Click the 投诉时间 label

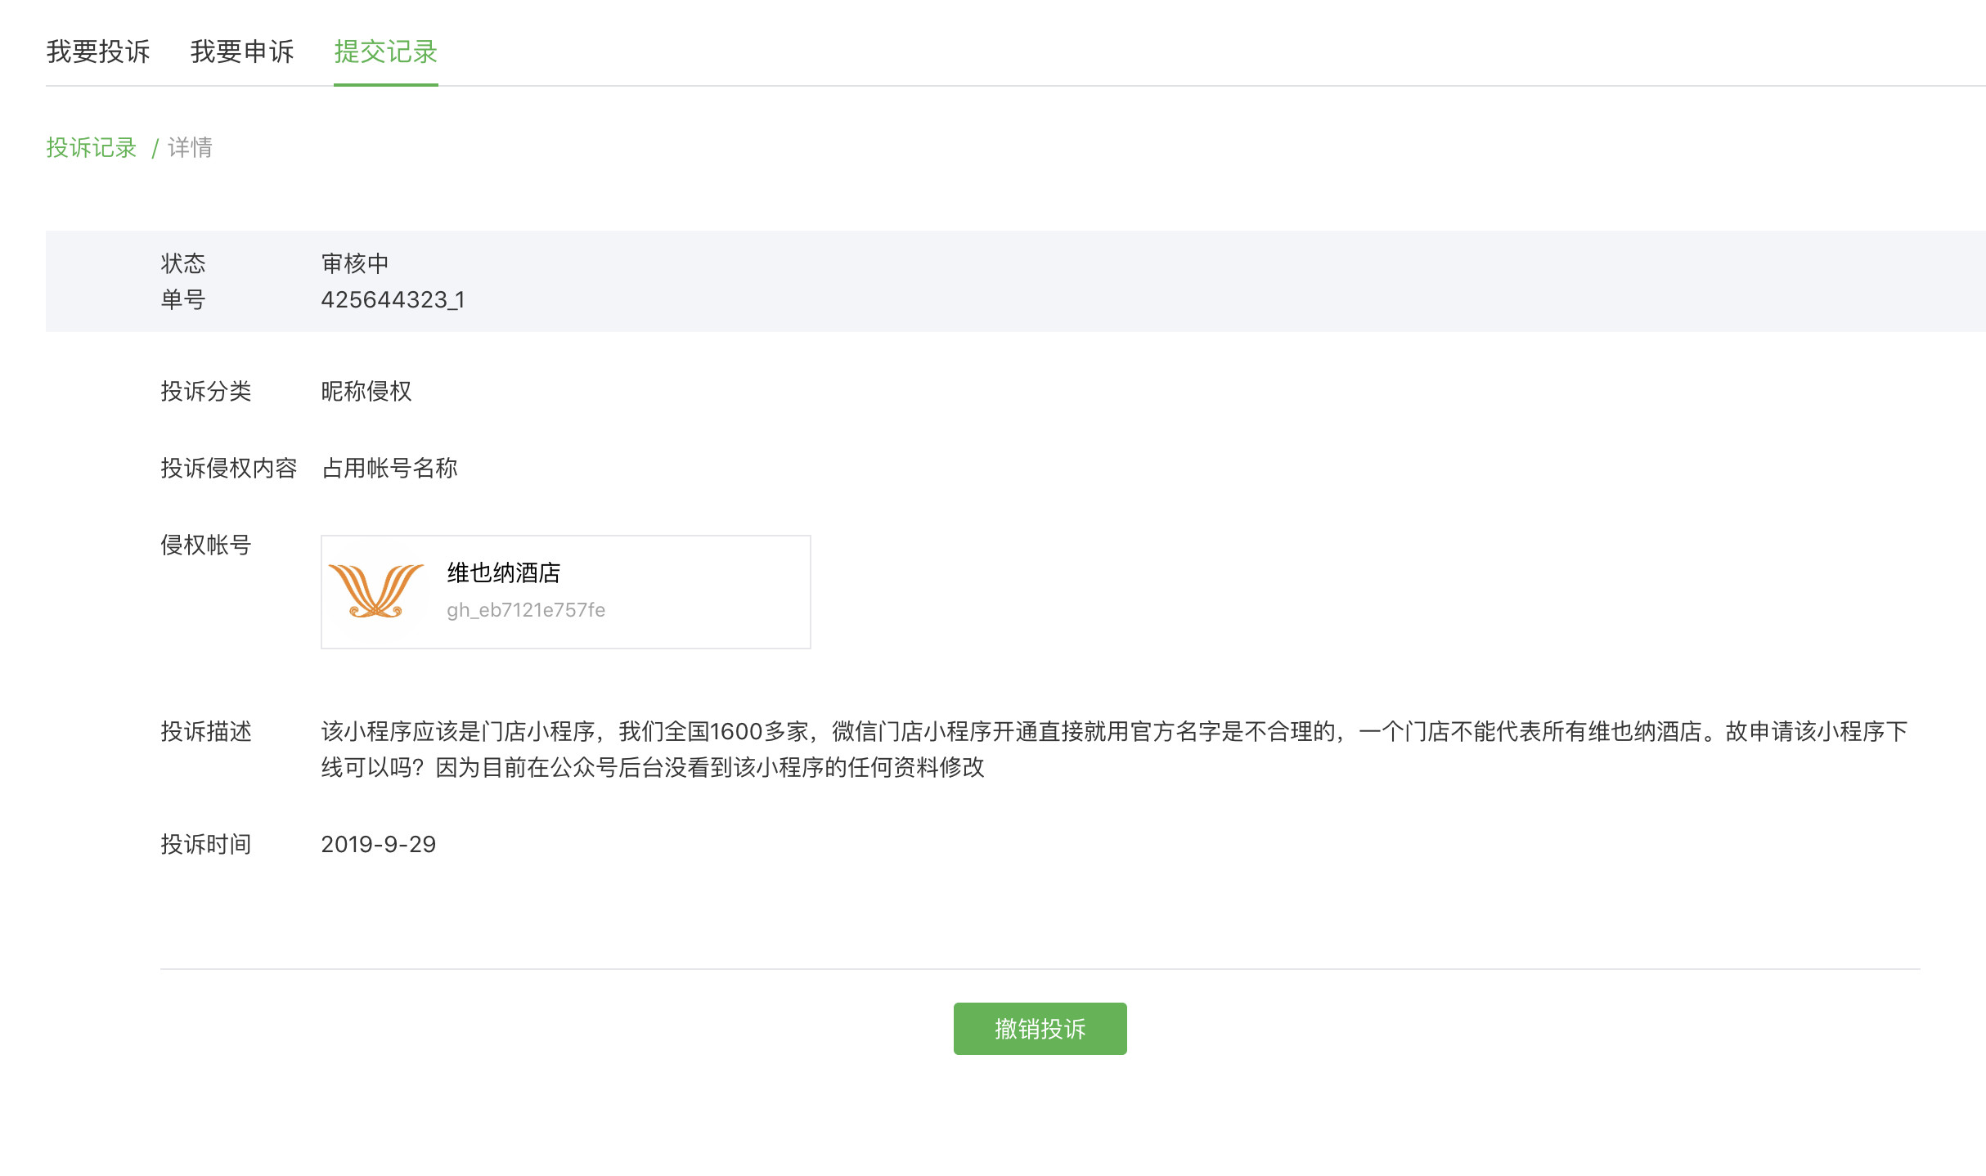coord(206,844)
